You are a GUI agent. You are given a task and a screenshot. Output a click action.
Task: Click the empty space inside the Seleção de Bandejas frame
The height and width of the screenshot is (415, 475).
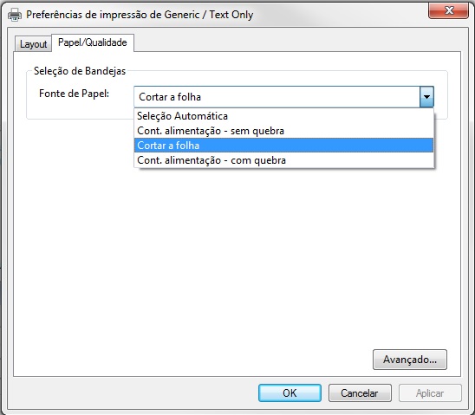[x=80, y=109]
